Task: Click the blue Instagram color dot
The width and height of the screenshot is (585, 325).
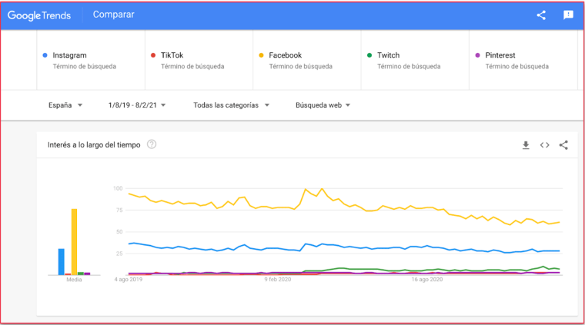Action: click(45, 55)
